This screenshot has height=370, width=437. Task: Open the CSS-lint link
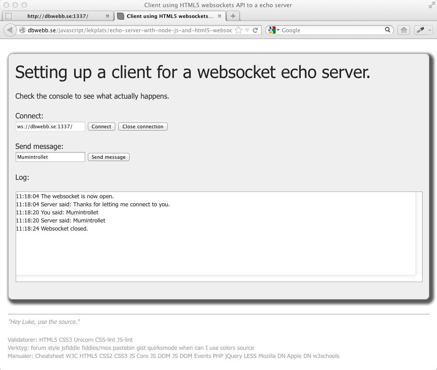pos(105,340)
